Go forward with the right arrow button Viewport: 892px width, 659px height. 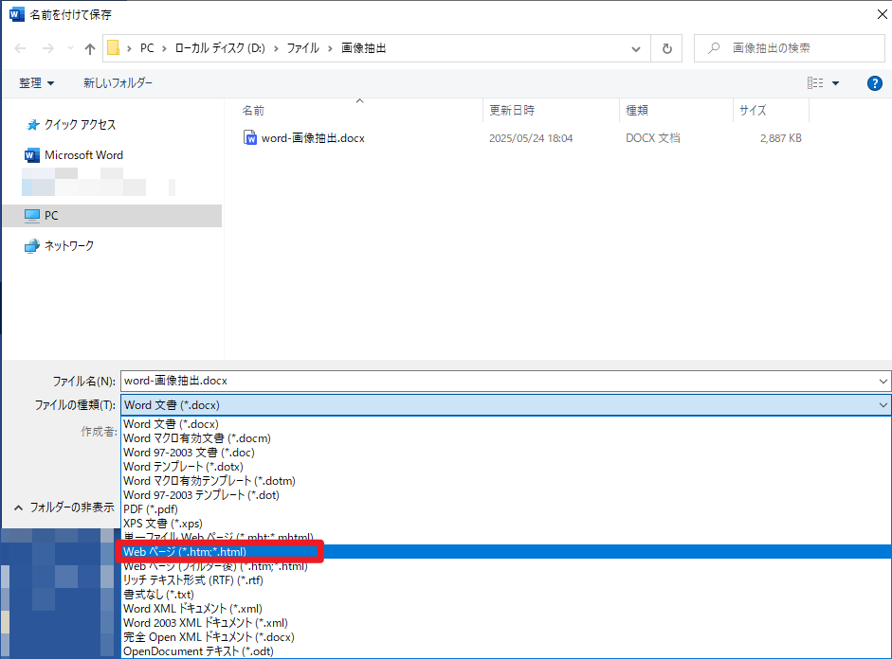pos(48,49)
